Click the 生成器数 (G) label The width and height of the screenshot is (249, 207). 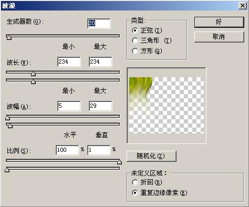pos(25,22)
